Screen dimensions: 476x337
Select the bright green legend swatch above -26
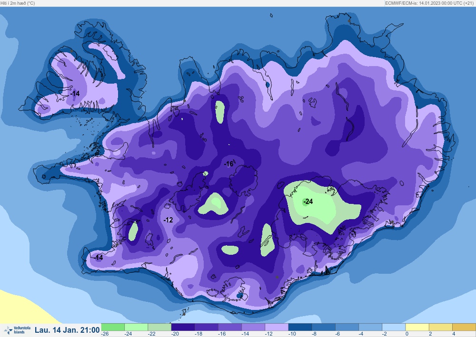coord(113,327)
